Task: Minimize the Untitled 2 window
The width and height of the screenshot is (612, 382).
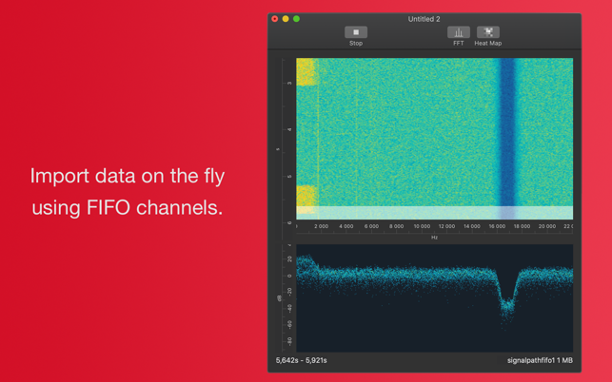Action: [286, 19]
